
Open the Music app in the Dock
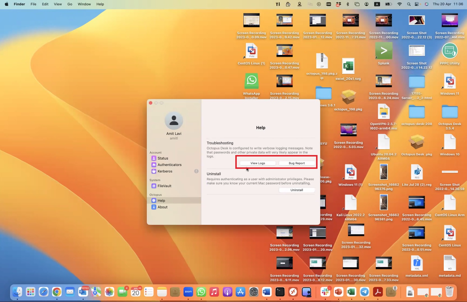(x=214, y=292)
